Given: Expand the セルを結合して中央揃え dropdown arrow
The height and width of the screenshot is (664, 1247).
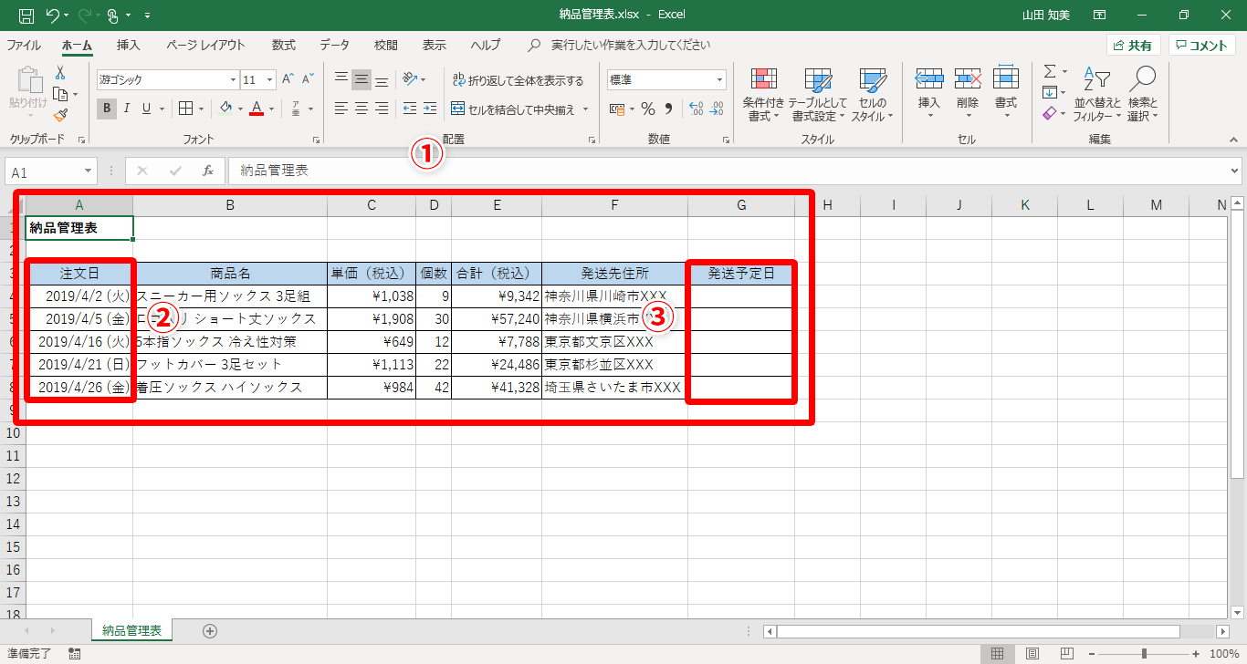Looking at the screenshot, I should [x=585, y=109].
